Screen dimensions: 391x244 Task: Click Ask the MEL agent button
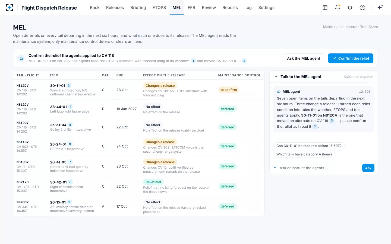[304, 58]
